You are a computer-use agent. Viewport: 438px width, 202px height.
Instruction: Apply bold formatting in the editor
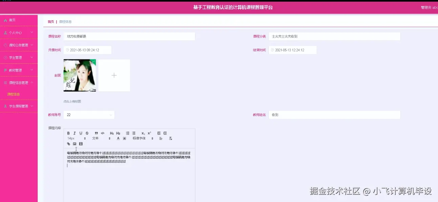click(68, 133)
